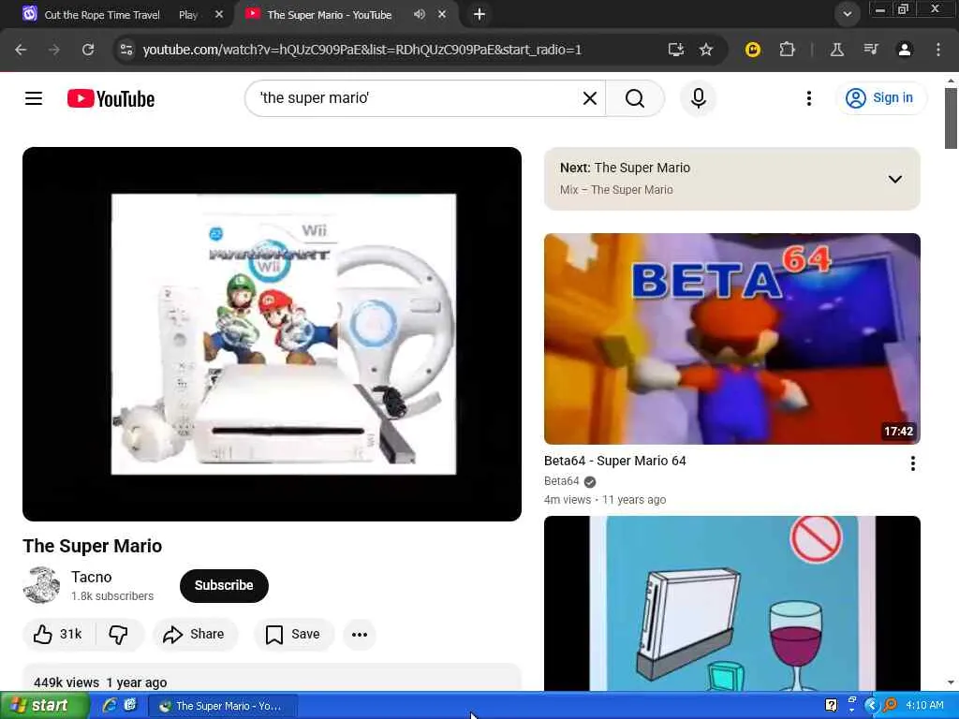Launch Internet Explorer from quick launch
Screen dimensions: 959x719
110,706
